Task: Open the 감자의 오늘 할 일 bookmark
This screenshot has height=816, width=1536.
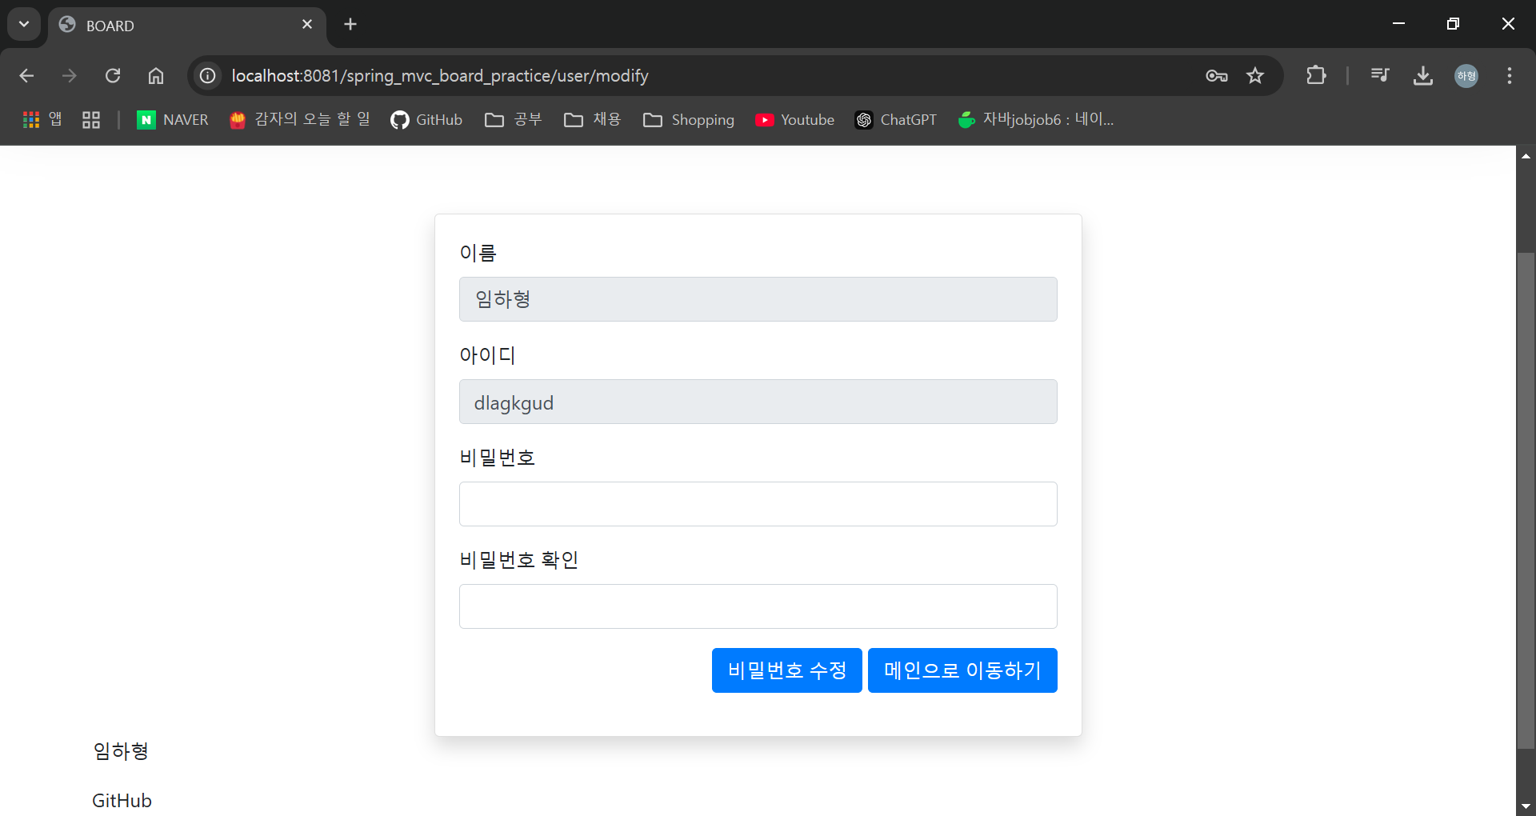Action: 300,120
